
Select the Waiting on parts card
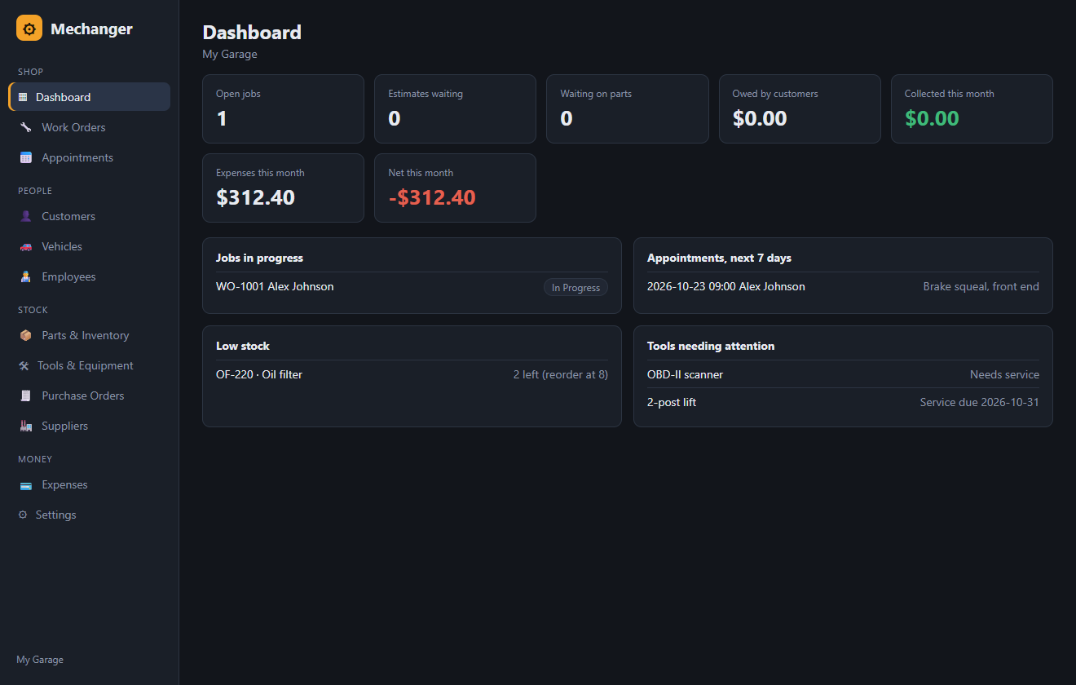pos(628,109)
